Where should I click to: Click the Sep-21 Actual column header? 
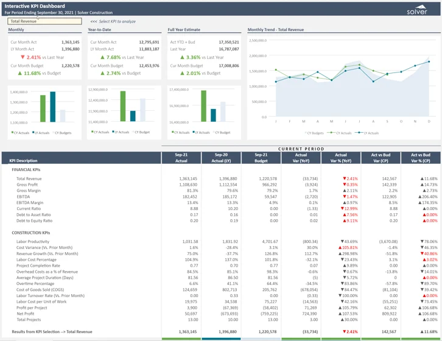pyautogui.click(x=181, y=158)
